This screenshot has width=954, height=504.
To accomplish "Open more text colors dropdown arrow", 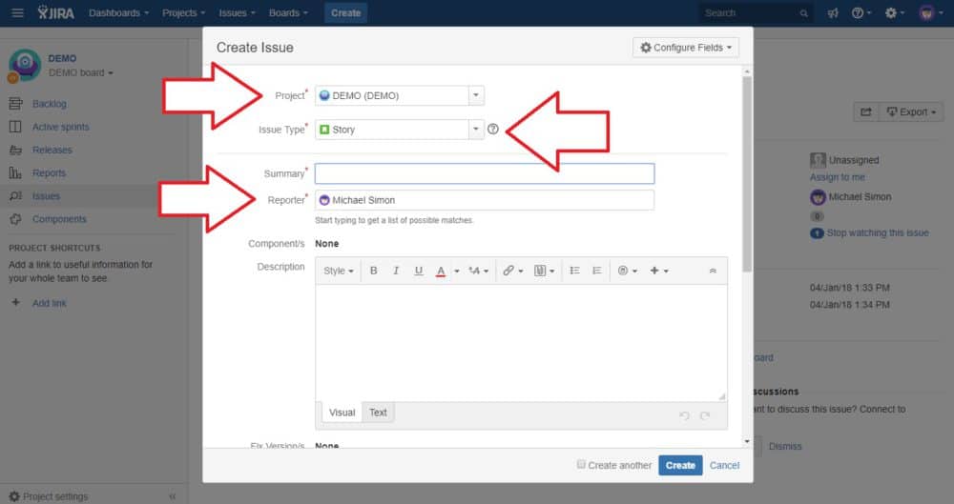I will point(456,272).
